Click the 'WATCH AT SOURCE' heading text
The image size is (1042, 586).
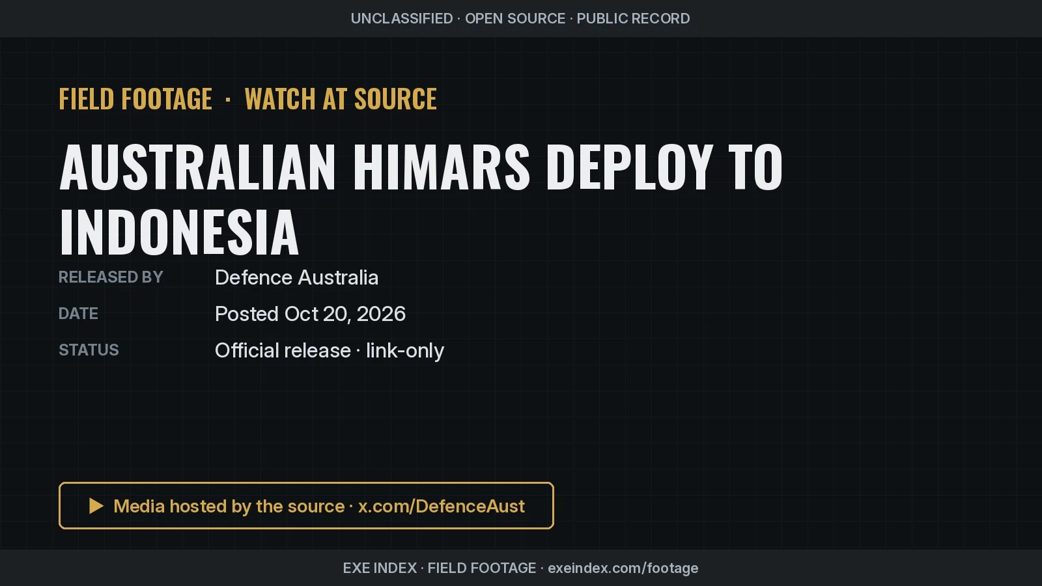(341, 99)
